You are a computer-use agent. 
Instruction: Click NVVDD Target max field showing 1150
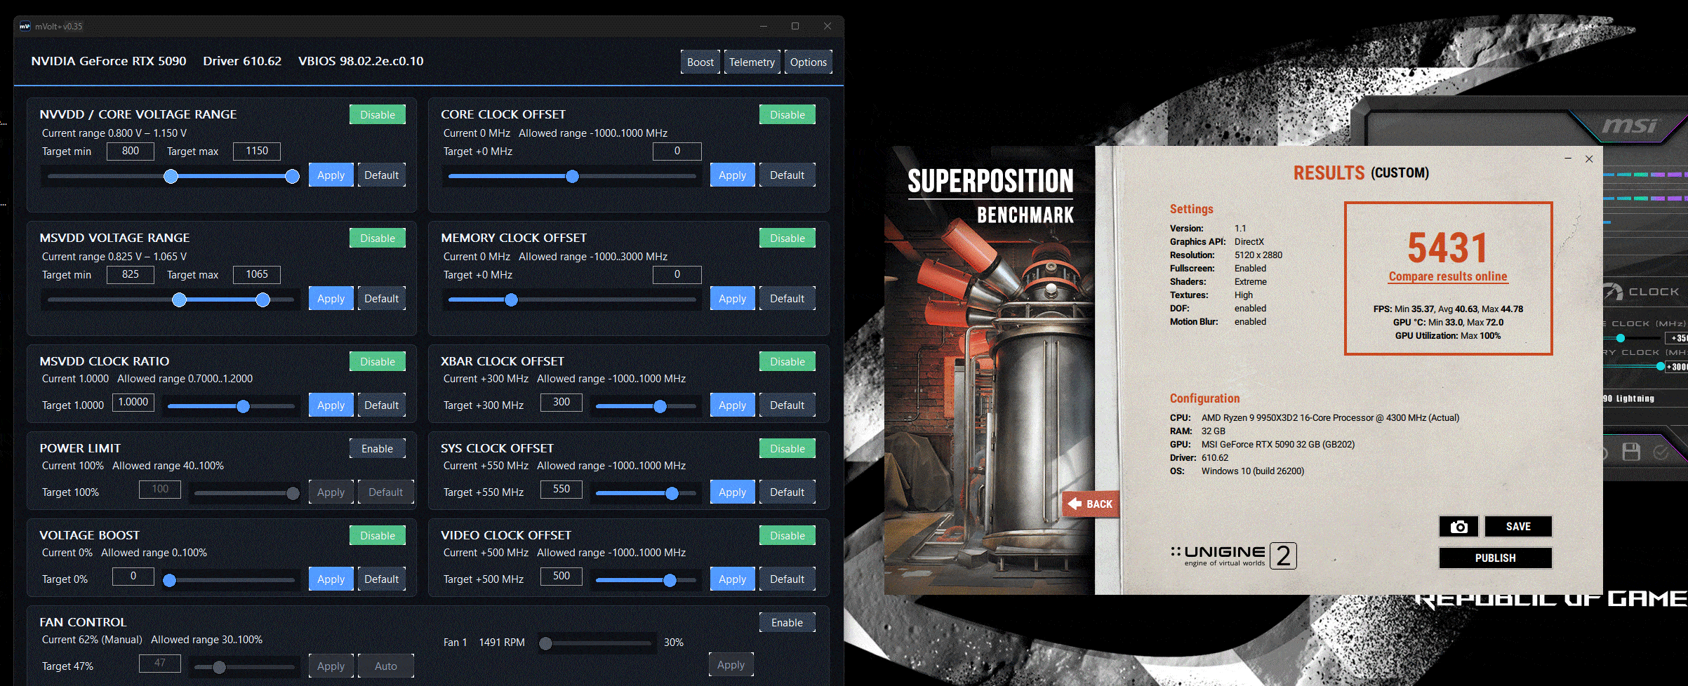tap(257, 152)
